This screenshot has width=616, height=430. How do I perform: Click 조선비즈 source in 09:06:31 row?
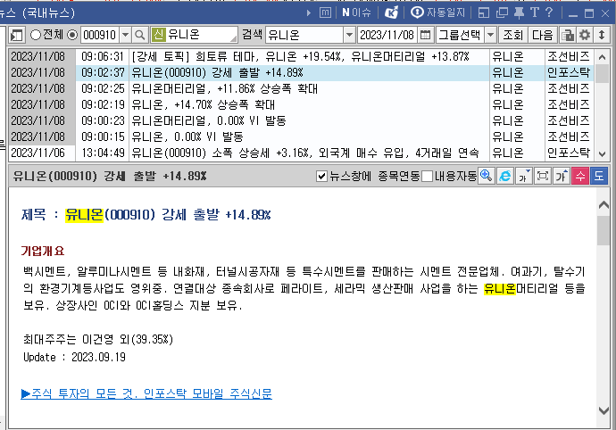(x=569, y=56)
